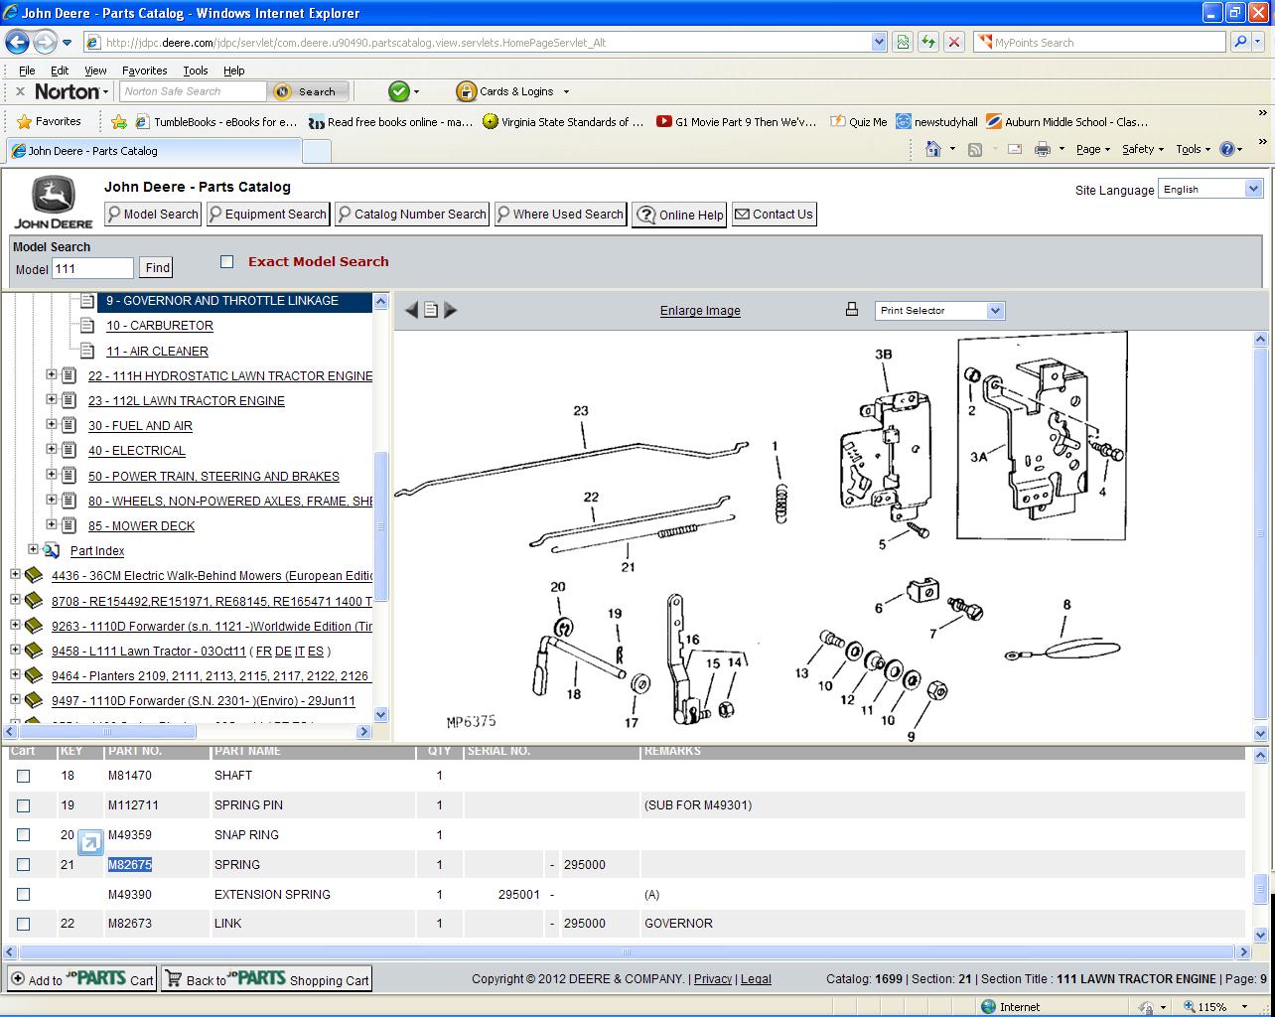This screenshot has height=1017, width=1275.
Task: Click the parts table horizontal scrollbar
Action: tap(625, 951)
